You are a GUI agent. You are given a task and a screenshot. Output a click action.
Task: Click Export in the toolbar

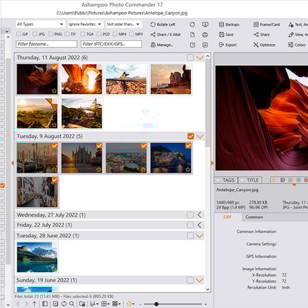pos(228,45)
